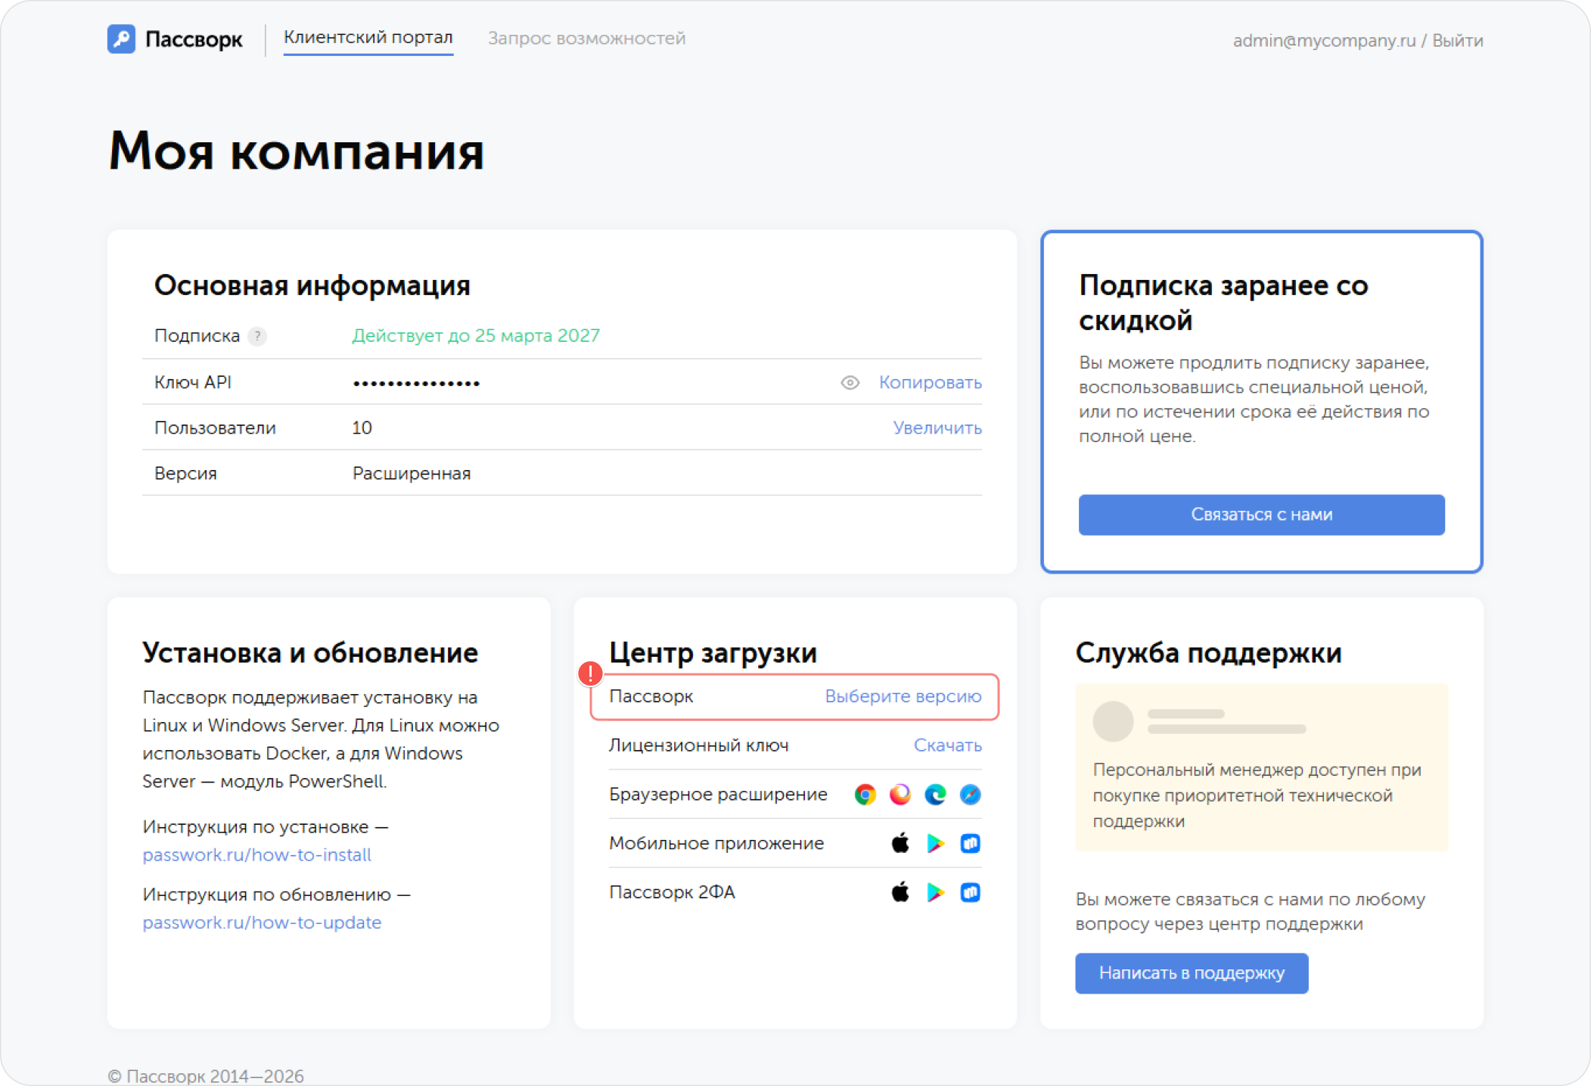Get the mobile app from Google Play

[935, 843]
